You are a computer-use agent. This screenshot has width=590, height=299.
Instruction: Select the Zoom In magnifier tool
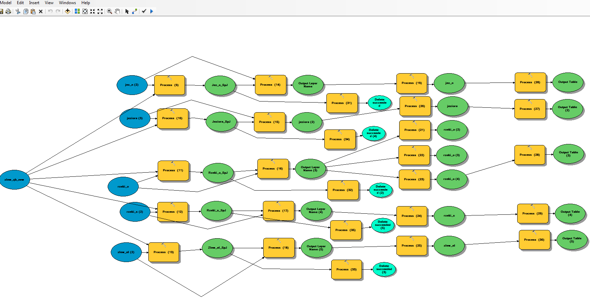pyautogui.click(x=110, y=11)
